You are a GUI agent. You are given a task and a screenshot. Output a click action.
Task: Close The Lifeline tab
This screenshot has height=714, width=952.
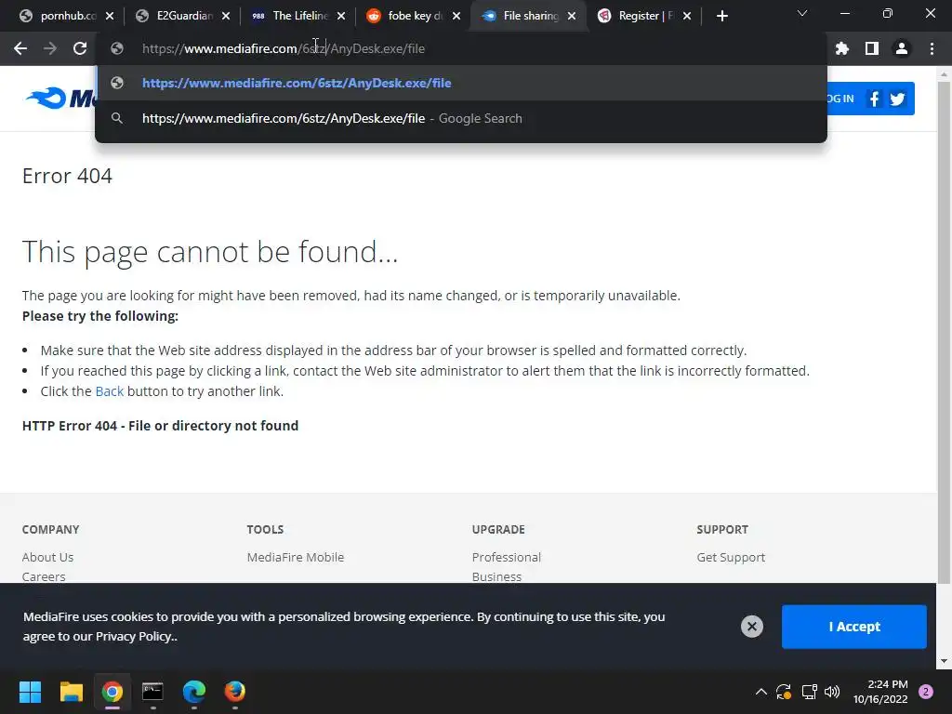pos(341,17)
